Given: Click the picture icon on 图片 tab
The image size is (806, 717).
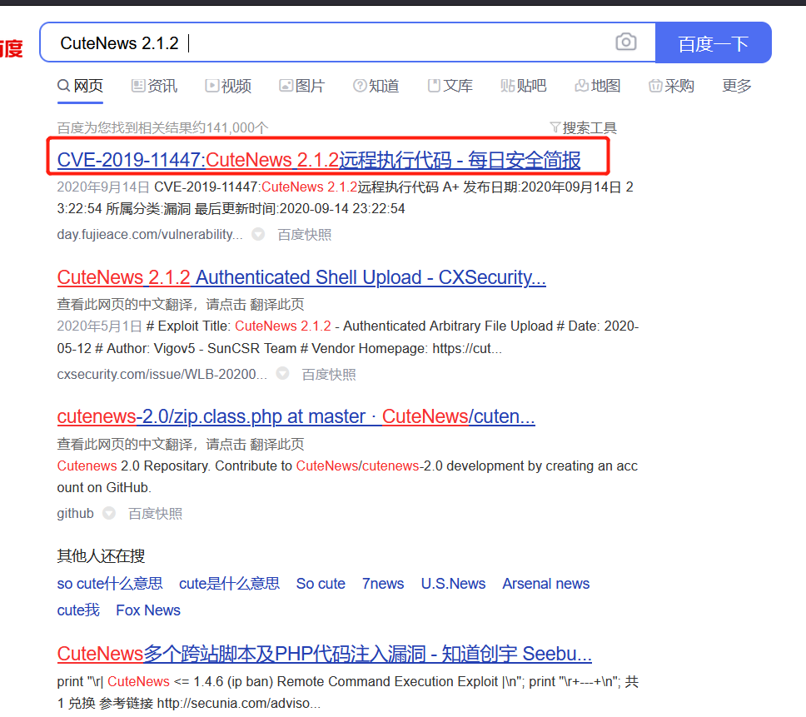Looking at the screenshot, I should coord(286,85).
